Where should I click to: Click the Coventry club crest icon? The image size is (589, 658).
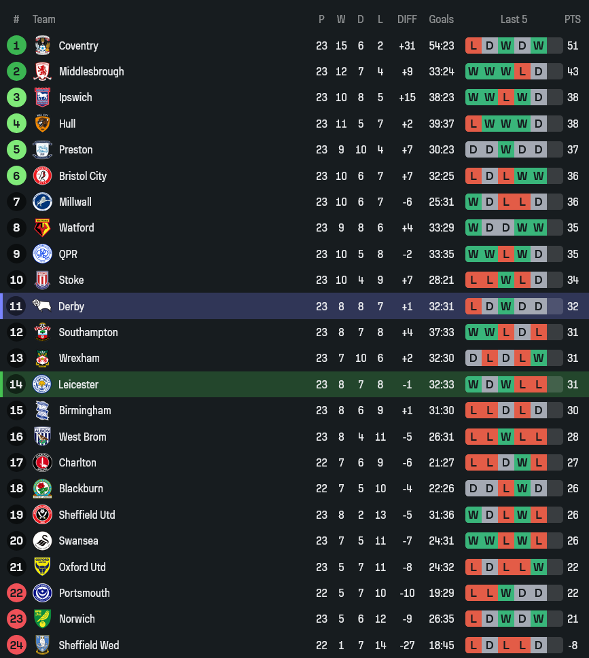coord(42,45)
